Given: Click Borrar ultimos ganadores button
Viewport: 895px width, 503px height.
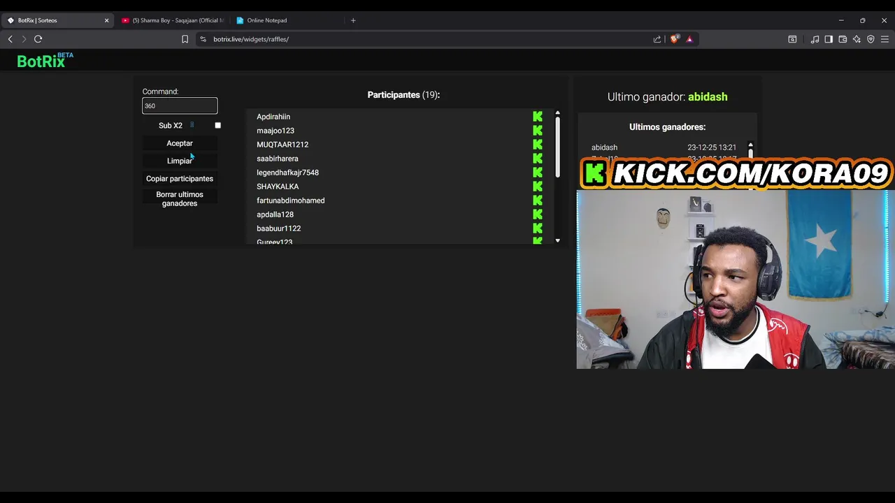Looking at the screenshot, I should 180,199.
